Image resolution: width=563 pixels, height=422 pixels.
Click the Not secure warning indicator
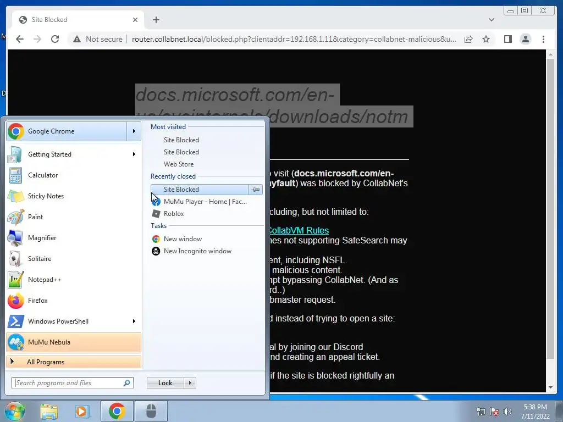click(98, 39)
